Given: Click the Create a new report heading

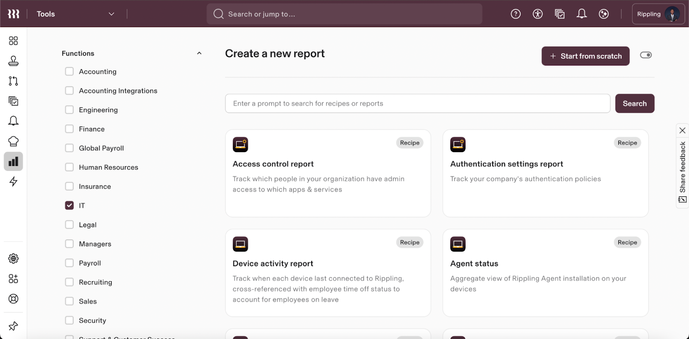Looking at the screenshot, I should click(x=275, y=54).
